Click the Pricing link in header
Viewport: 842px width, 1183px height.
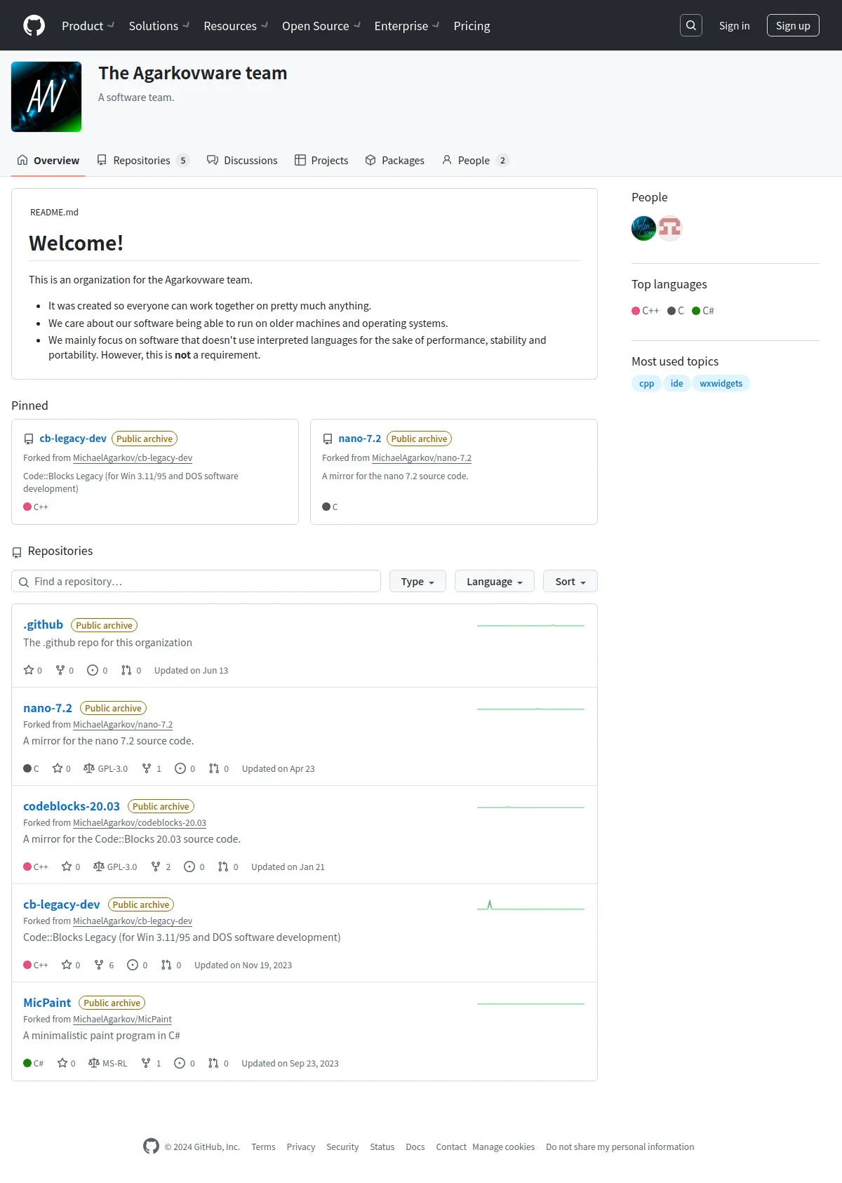472,25
